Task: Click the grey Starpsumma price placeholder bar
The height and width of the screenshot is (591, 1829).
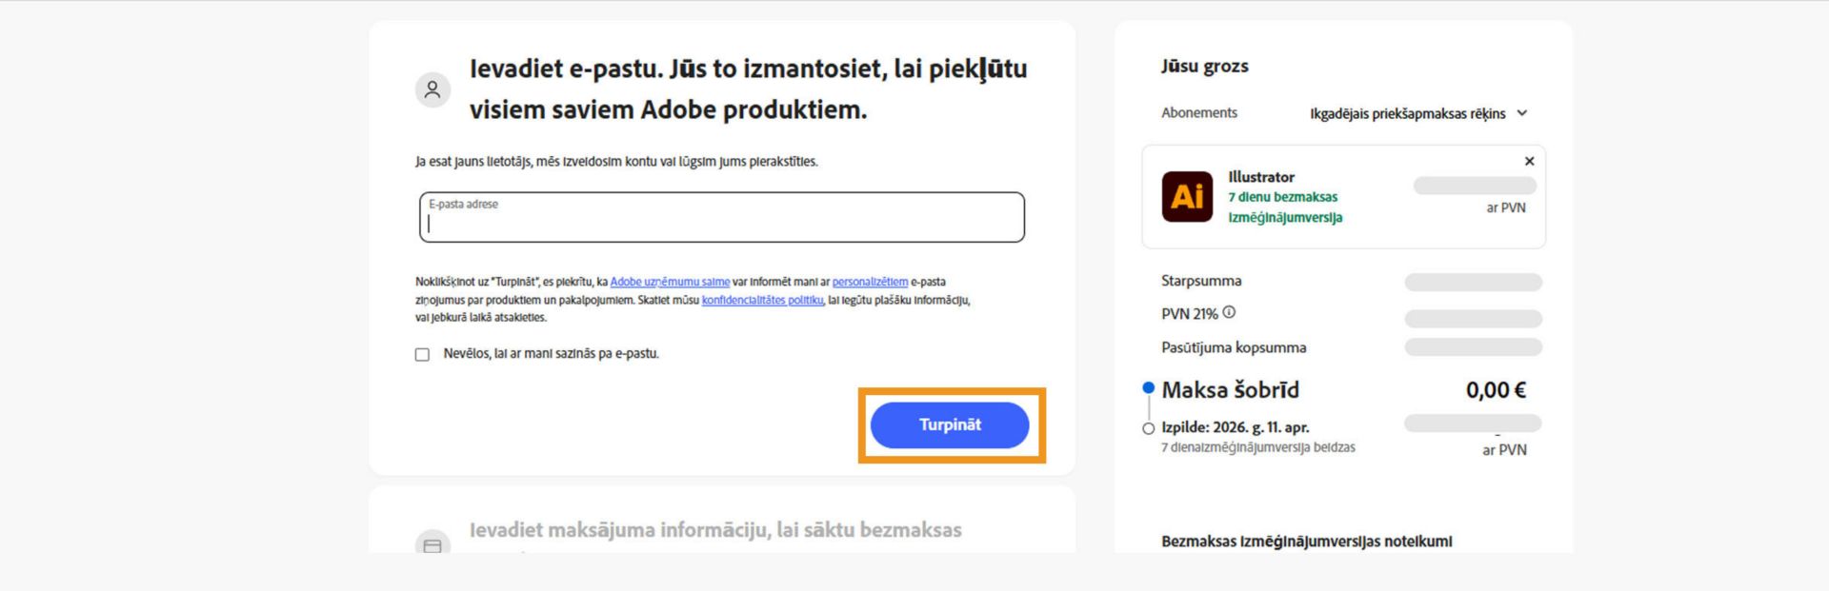Action: [1473, 281]
